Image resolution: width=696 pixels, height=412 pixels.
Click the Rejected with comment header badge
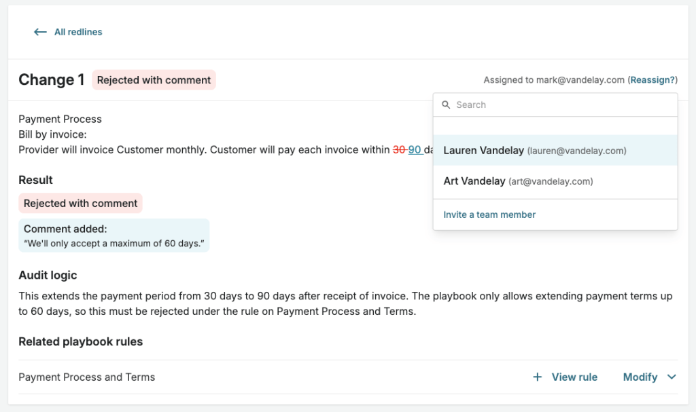[154, 80]
